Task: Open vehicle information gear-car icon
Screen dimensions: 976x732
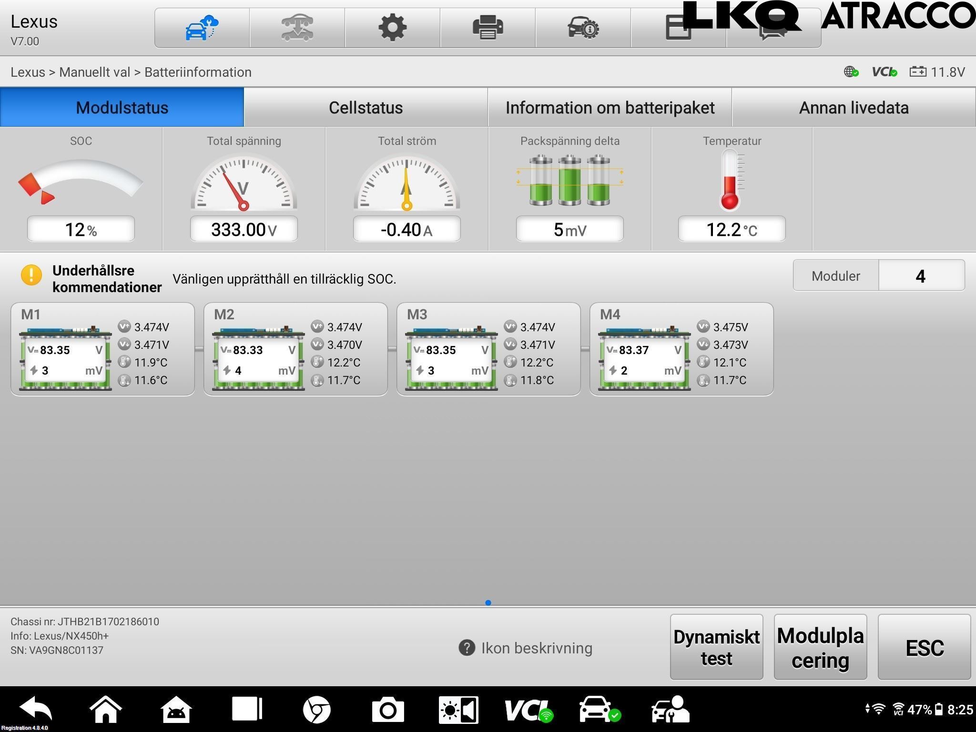Action: pyautogui.click(x=583, y=28)
